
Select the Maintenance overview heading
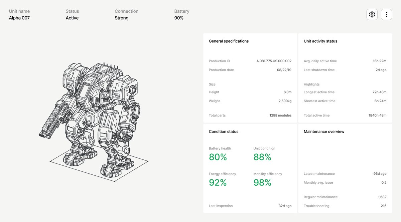point(324,132)
